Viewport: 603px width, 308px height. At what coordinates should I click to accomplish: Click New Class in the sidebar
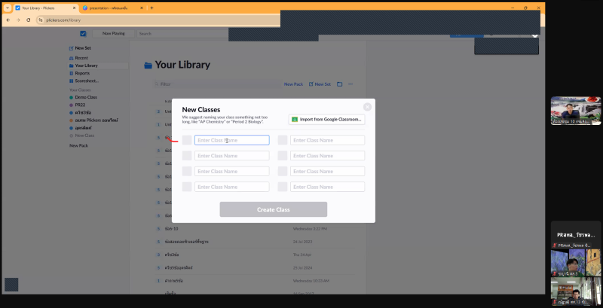pos(82,136)
